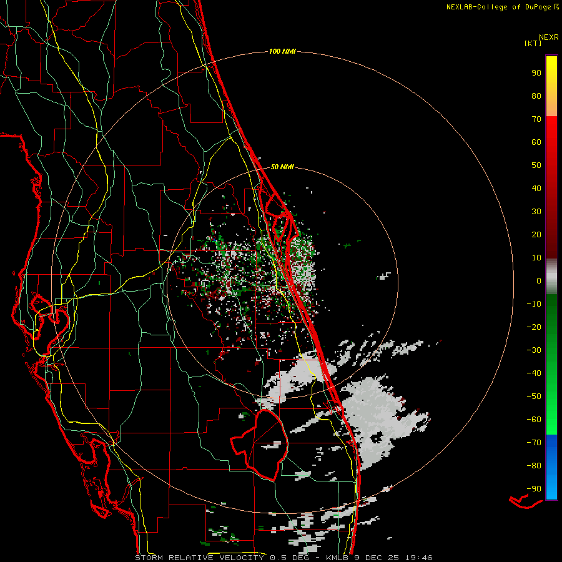Click the [KT] units label
Image resolution: width=562 pixels, height=562 pixels.
pyautogui.click(x=533, y=43)
